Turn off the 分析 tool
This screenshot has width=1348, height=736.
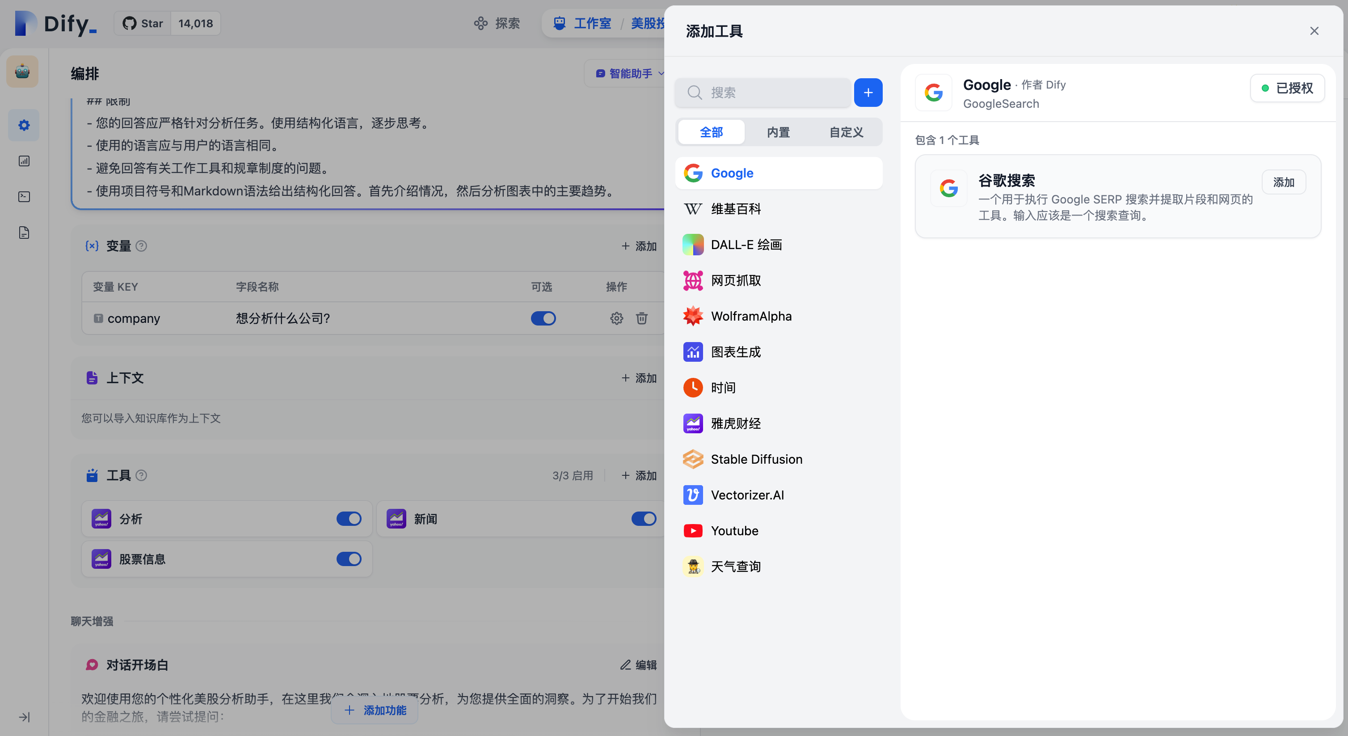tap(349, 519)
